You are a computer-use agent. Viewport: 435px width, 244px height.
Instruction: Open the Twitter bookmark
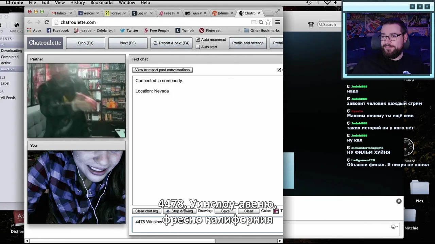pyautogui.click(x=129, y=30)
